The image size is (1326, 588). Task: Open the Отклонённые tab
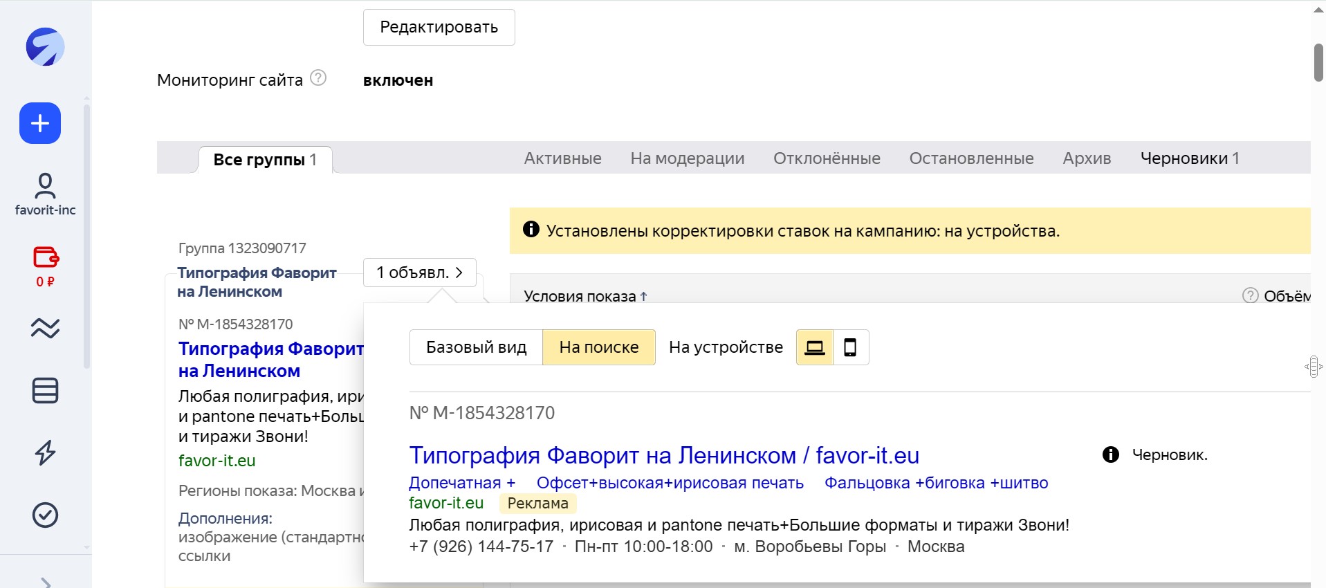coord(827,158)
